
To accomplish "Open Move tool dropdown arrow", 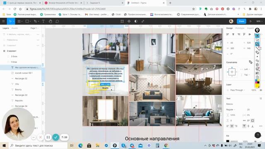I will pos(14,21).
